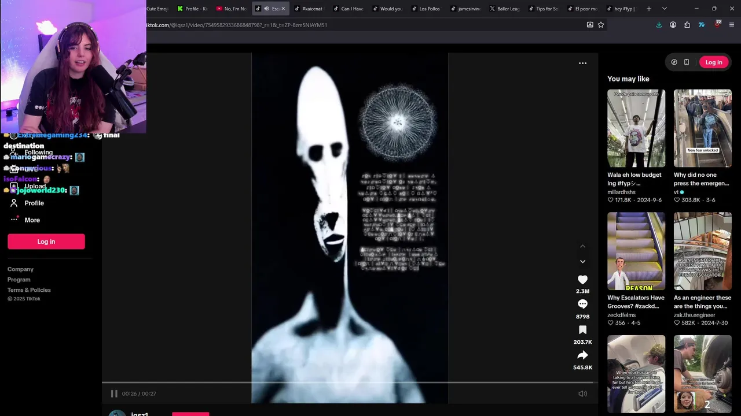This screenshot has width=741, height=416.
Task: Open the 'New fear unlocked' escalator thumbnail
Action: coord(702,128)
